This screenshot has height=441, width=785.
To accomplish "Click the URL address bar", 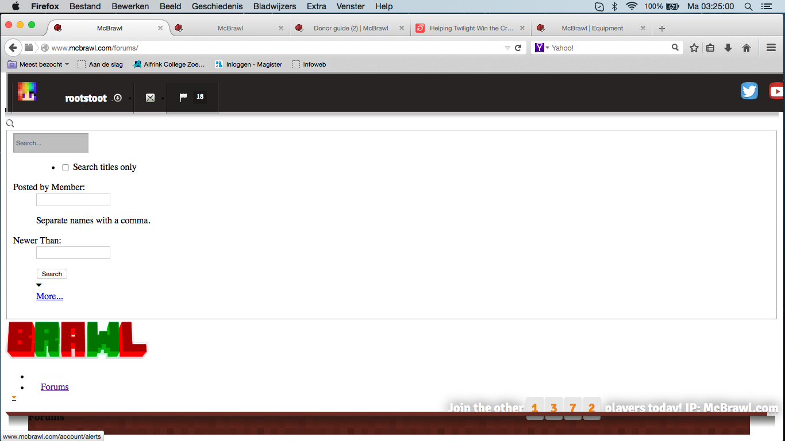I will [x=276, y=48].
